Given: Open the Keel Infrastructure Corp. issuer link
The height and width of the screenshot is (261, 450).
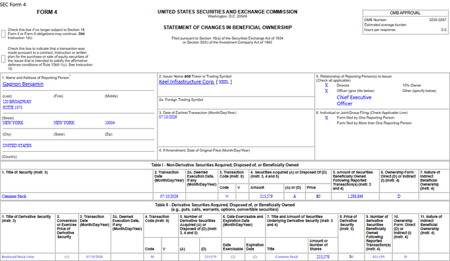Looking at the screenshot, I should coord(187,82).
